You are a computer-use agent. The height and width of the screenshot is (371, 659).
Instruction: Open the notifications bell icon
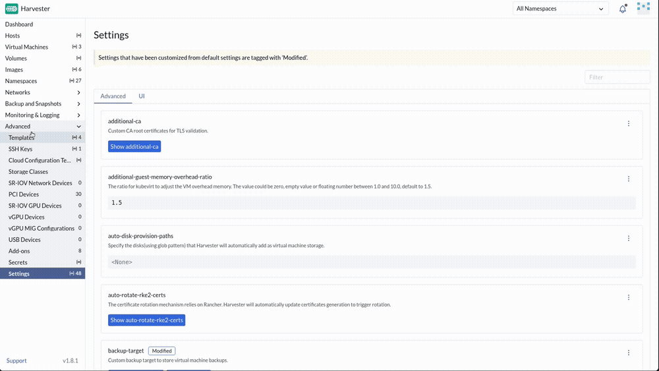click(623, 9)
